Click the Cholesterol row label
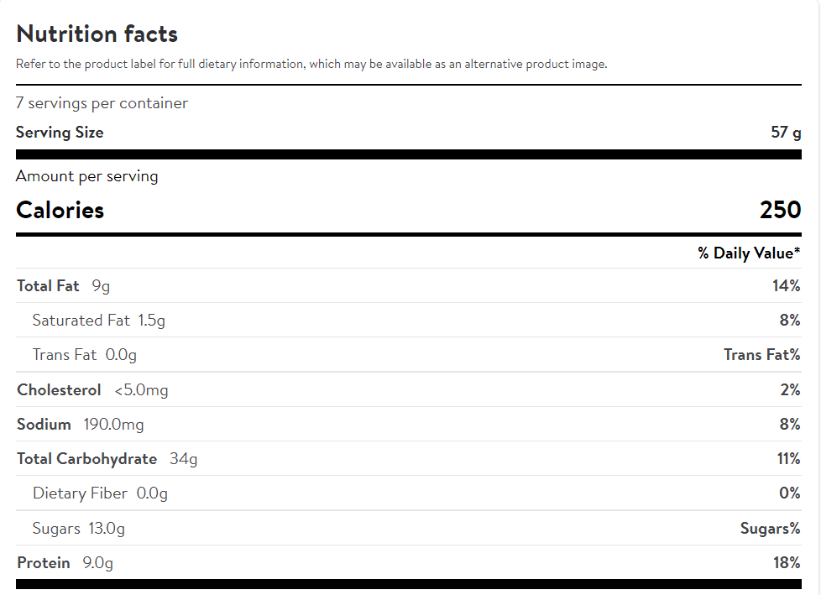This screenshot has height=595, width=821. point(59,390)
